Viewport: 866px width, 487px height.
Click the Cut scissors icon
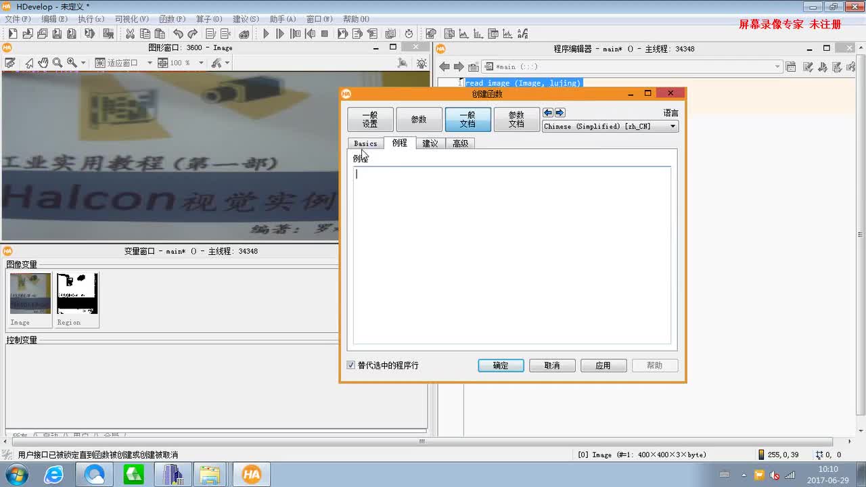[x=130, y=33]
